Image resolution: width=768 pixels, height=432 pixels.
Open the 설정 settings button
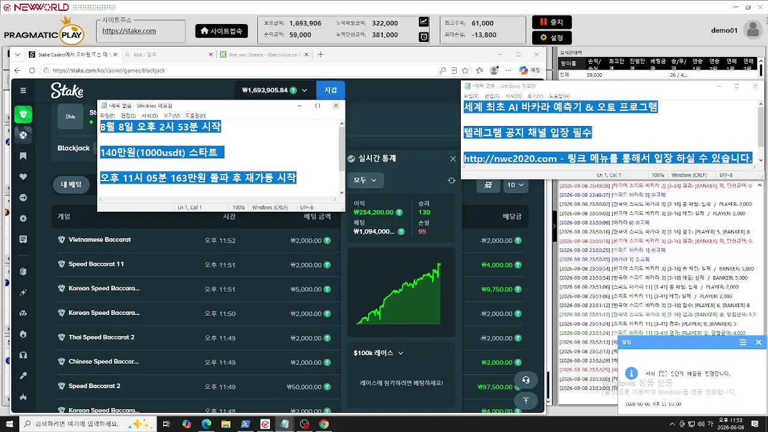point(551,38)
